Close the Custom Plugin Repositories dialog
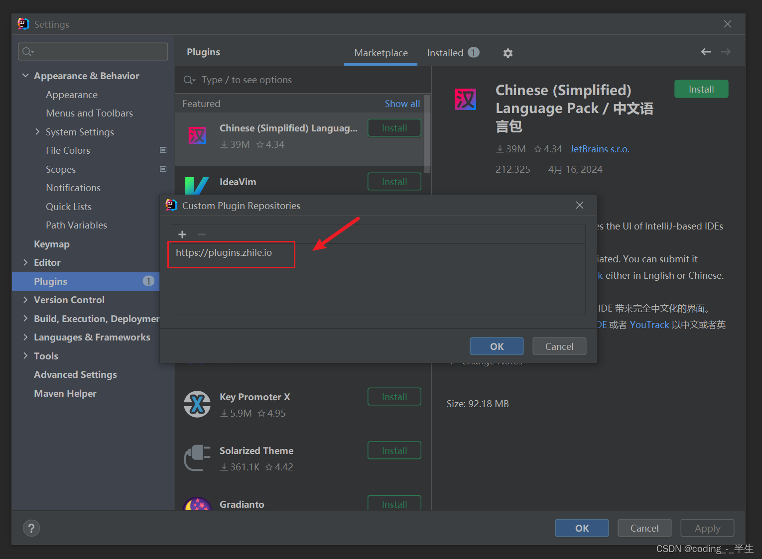The width and height of the screenshot is (762, 559). pyautogui.click(x=580, y=205)
